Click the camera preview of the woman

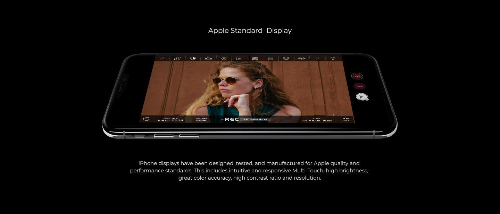(247, 88)
